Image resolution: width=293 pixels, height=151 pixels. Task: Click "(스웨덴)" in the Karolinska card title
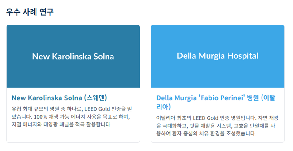tap(95, 98)
